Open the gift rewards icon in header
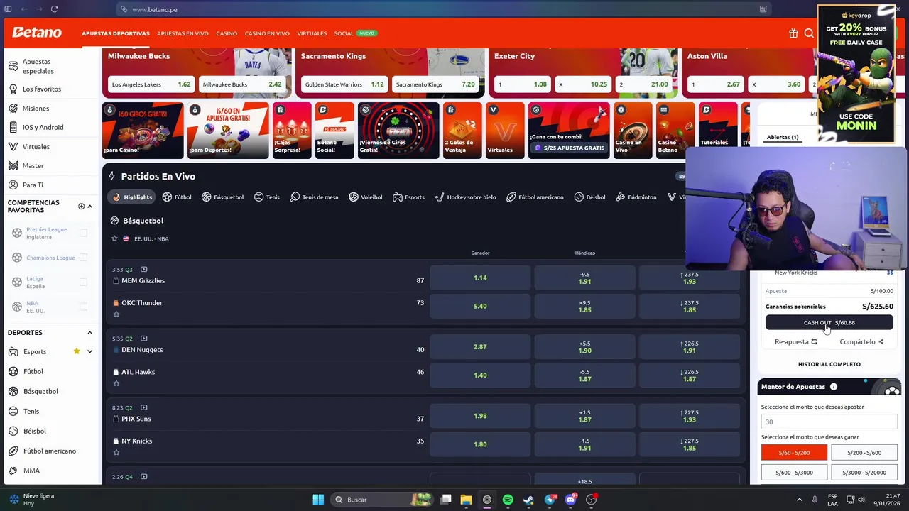 click(793, 33)
